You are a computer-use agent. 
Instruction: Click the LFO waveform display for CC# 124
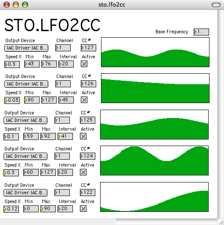coord(154,161)
